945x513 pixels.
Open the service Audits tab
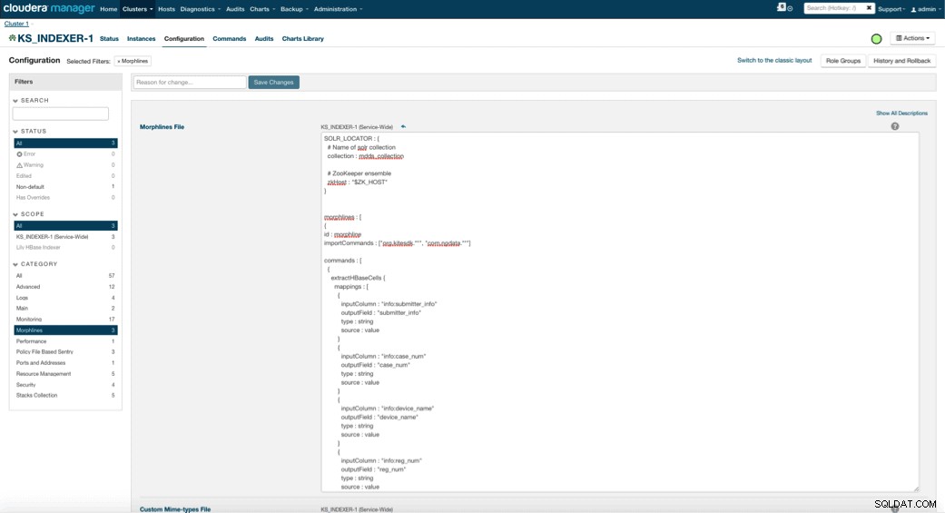(x=264, y=38)
